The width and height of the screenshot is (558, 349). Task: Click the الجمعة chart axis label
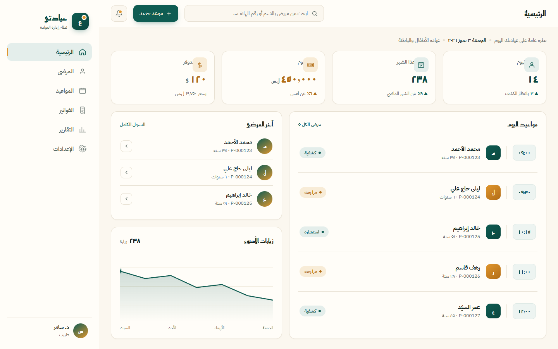(x=268, y=328)
